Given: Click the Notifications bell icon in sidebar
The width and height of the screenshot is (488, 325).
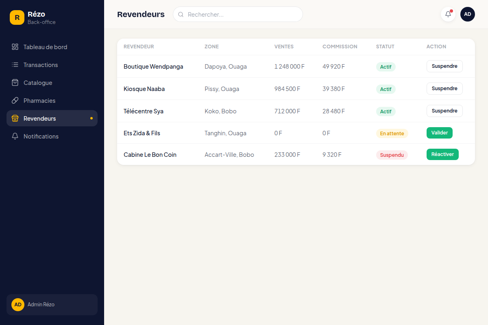Looking at the screenshot, I should (x=15, y=136).
